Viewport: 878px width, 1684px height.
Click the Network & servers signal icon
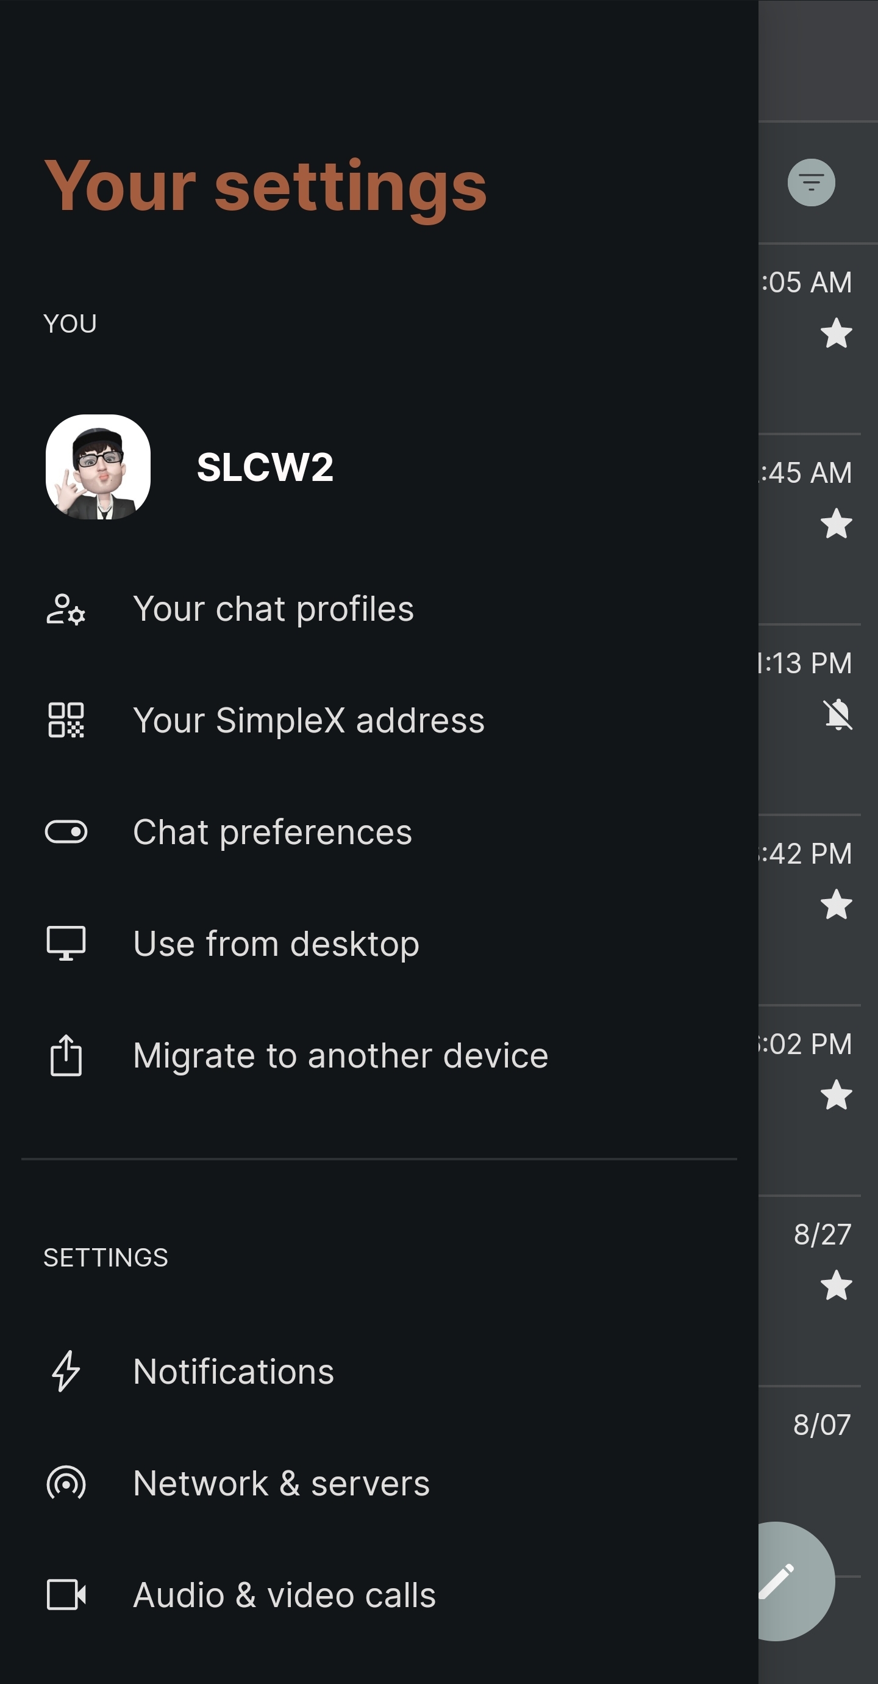pos(66,1483)
